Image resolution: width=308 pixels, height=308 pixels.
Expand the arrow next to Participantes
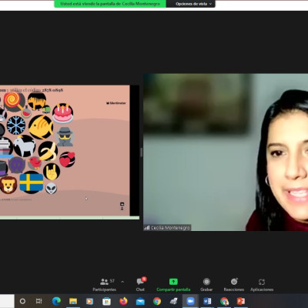[x=122, y=282]
